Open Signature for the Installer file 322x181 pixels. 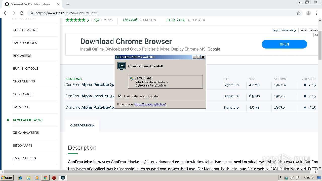[x=231, y=96]
